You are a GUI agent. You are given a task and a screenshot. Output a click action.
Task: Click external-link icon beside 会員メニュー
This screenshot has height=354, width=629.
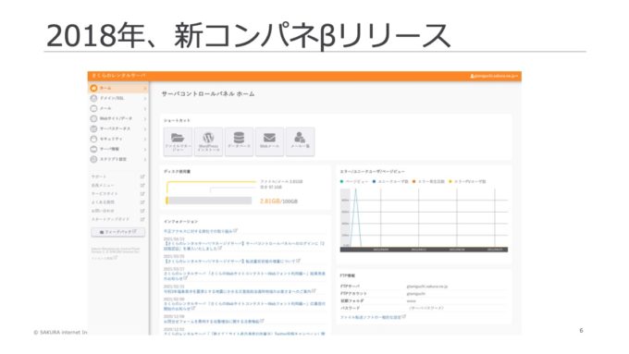tap(142, 185)
